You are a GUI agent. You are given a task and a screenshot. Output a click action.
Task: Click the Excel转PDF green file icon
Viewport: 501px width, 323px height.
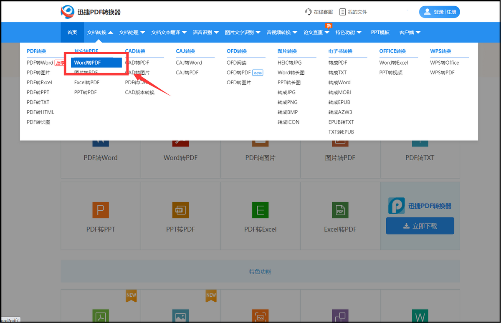pos(340,210)
